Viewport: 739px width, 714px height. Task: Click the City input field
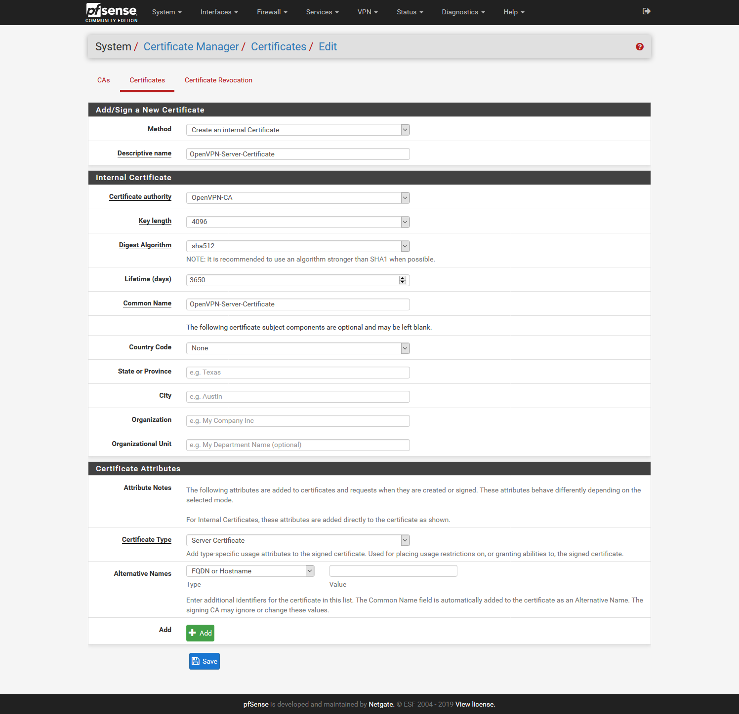tap(298, 396)
